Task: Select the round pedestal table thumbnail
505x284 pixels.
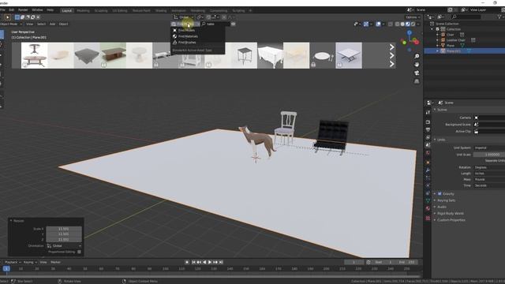Action: coord(139,55)
